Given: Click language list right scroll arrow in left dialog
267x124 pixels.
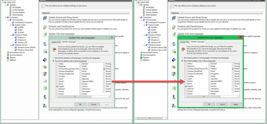Looking at the screenshot, I should pyautogui.click(x=109, y=97).
